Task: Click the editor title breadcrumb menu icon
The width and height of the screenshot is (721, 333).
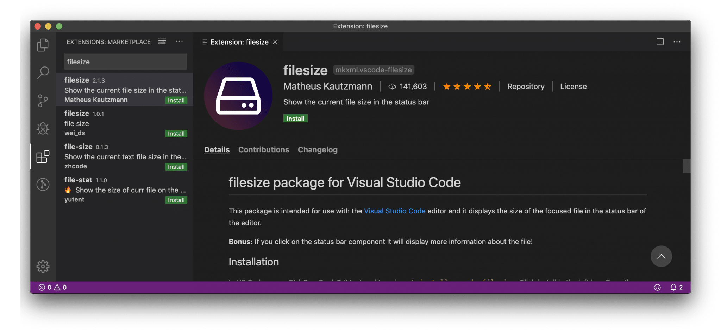Action: (x=205, y=42)
